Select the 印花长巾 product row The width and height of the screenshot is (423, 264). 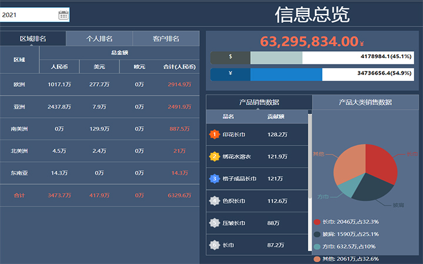point(257,134)
